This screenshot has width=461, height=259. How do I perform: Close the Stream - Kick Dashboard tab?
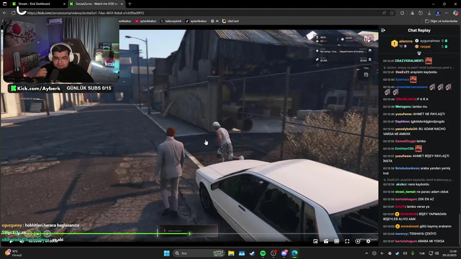click(64, 4)
